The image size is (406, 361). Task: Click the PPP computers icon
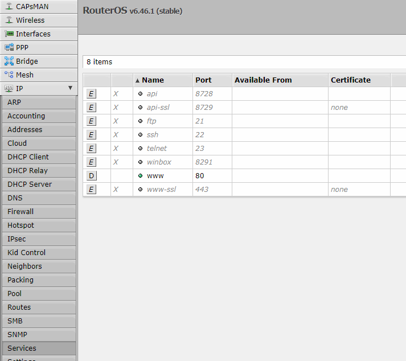pyautogui.click(x=9, y=47)
